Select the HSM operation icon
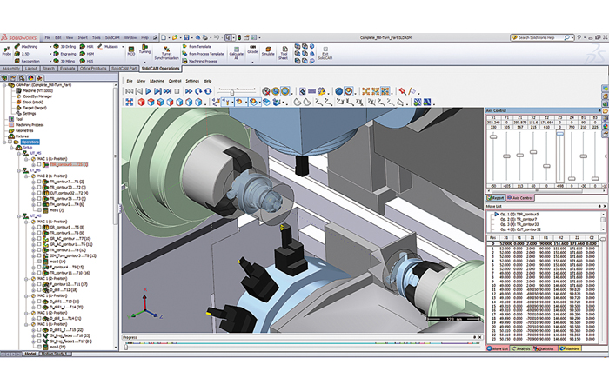 [83, 54]
